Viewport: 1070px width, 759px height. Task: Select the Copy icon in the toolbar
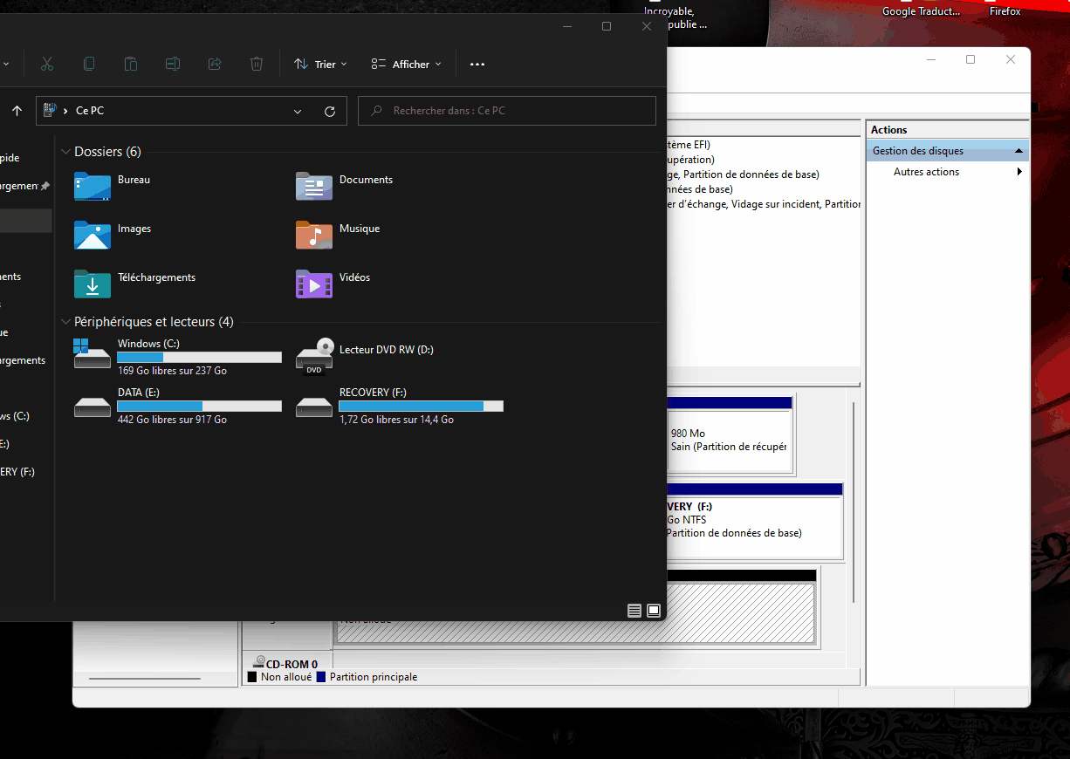89,64
